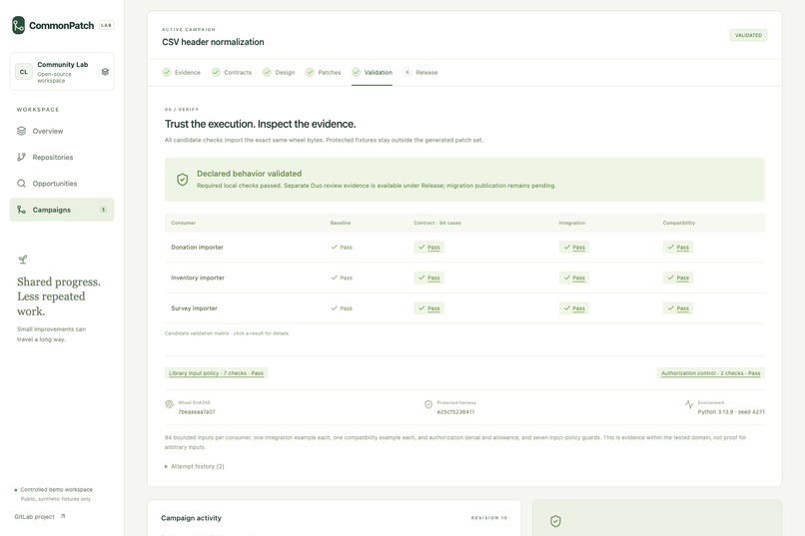Click the Release step number 6 icon
The image size is (805, 536).
click(407, 72)
